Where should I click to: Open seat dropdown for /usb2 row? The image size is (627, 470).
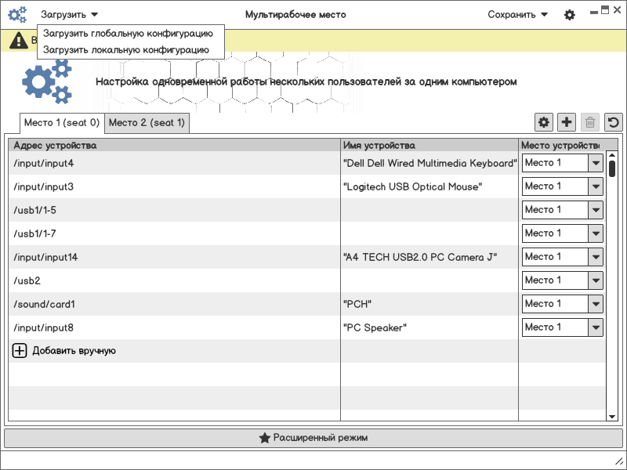point(563,280)
